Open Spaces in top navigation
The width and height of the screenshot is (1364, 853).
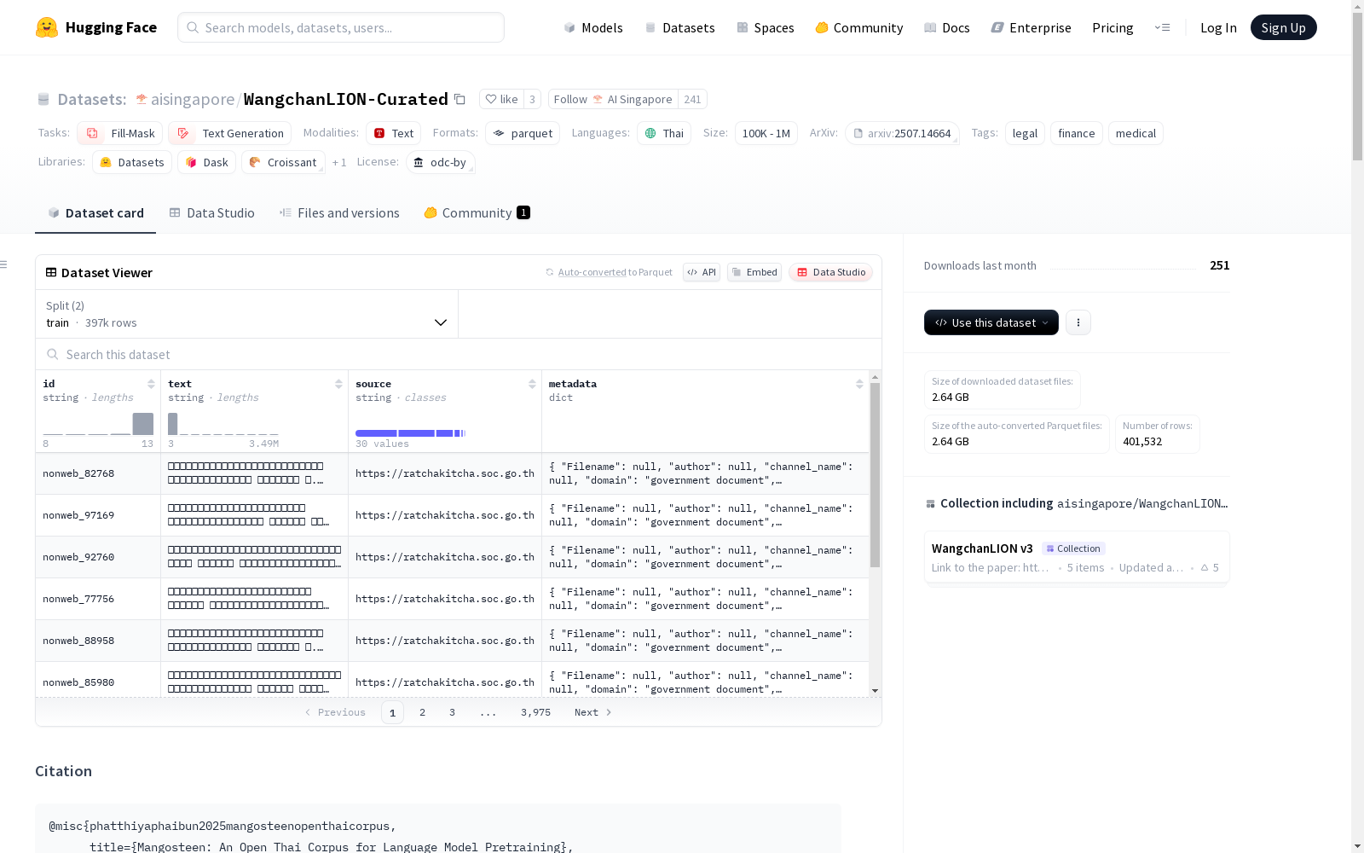[766, 27]
